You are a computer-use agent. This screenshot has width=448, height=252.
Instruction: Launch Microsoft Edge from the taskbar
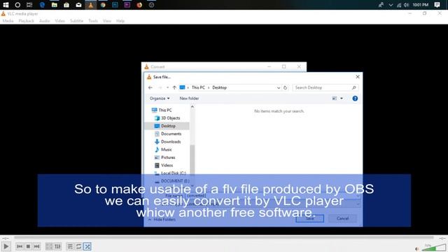tap(42, 5)
